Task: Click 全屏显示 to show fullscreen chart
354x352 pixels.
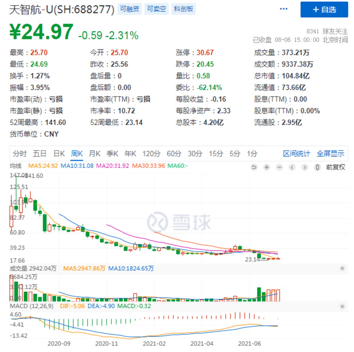Action: (330, 154)
